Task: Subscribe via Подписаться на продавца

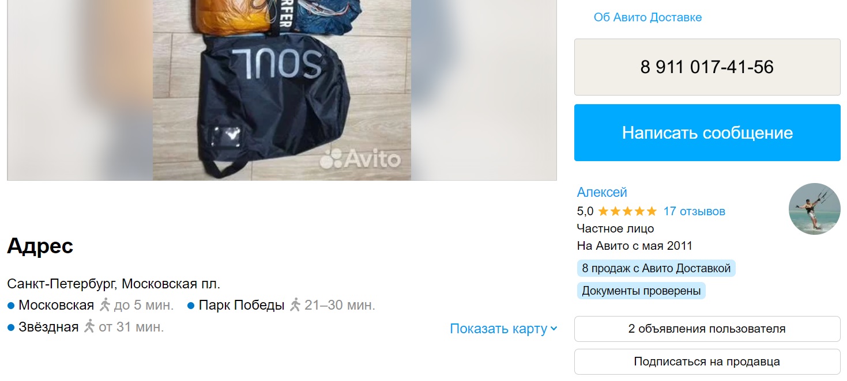Action: click(707, 362)
